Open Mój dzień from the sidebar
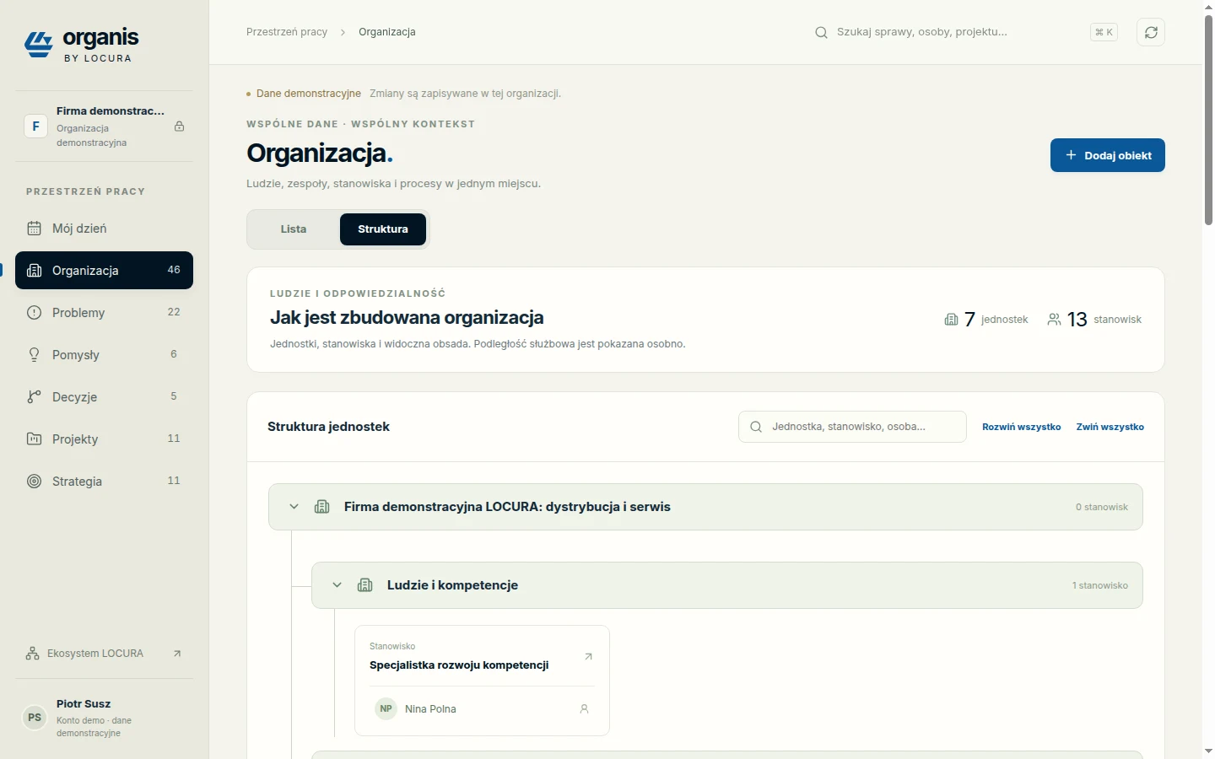The height and width of the screenshot is (759, 1215). coord(104,229)
